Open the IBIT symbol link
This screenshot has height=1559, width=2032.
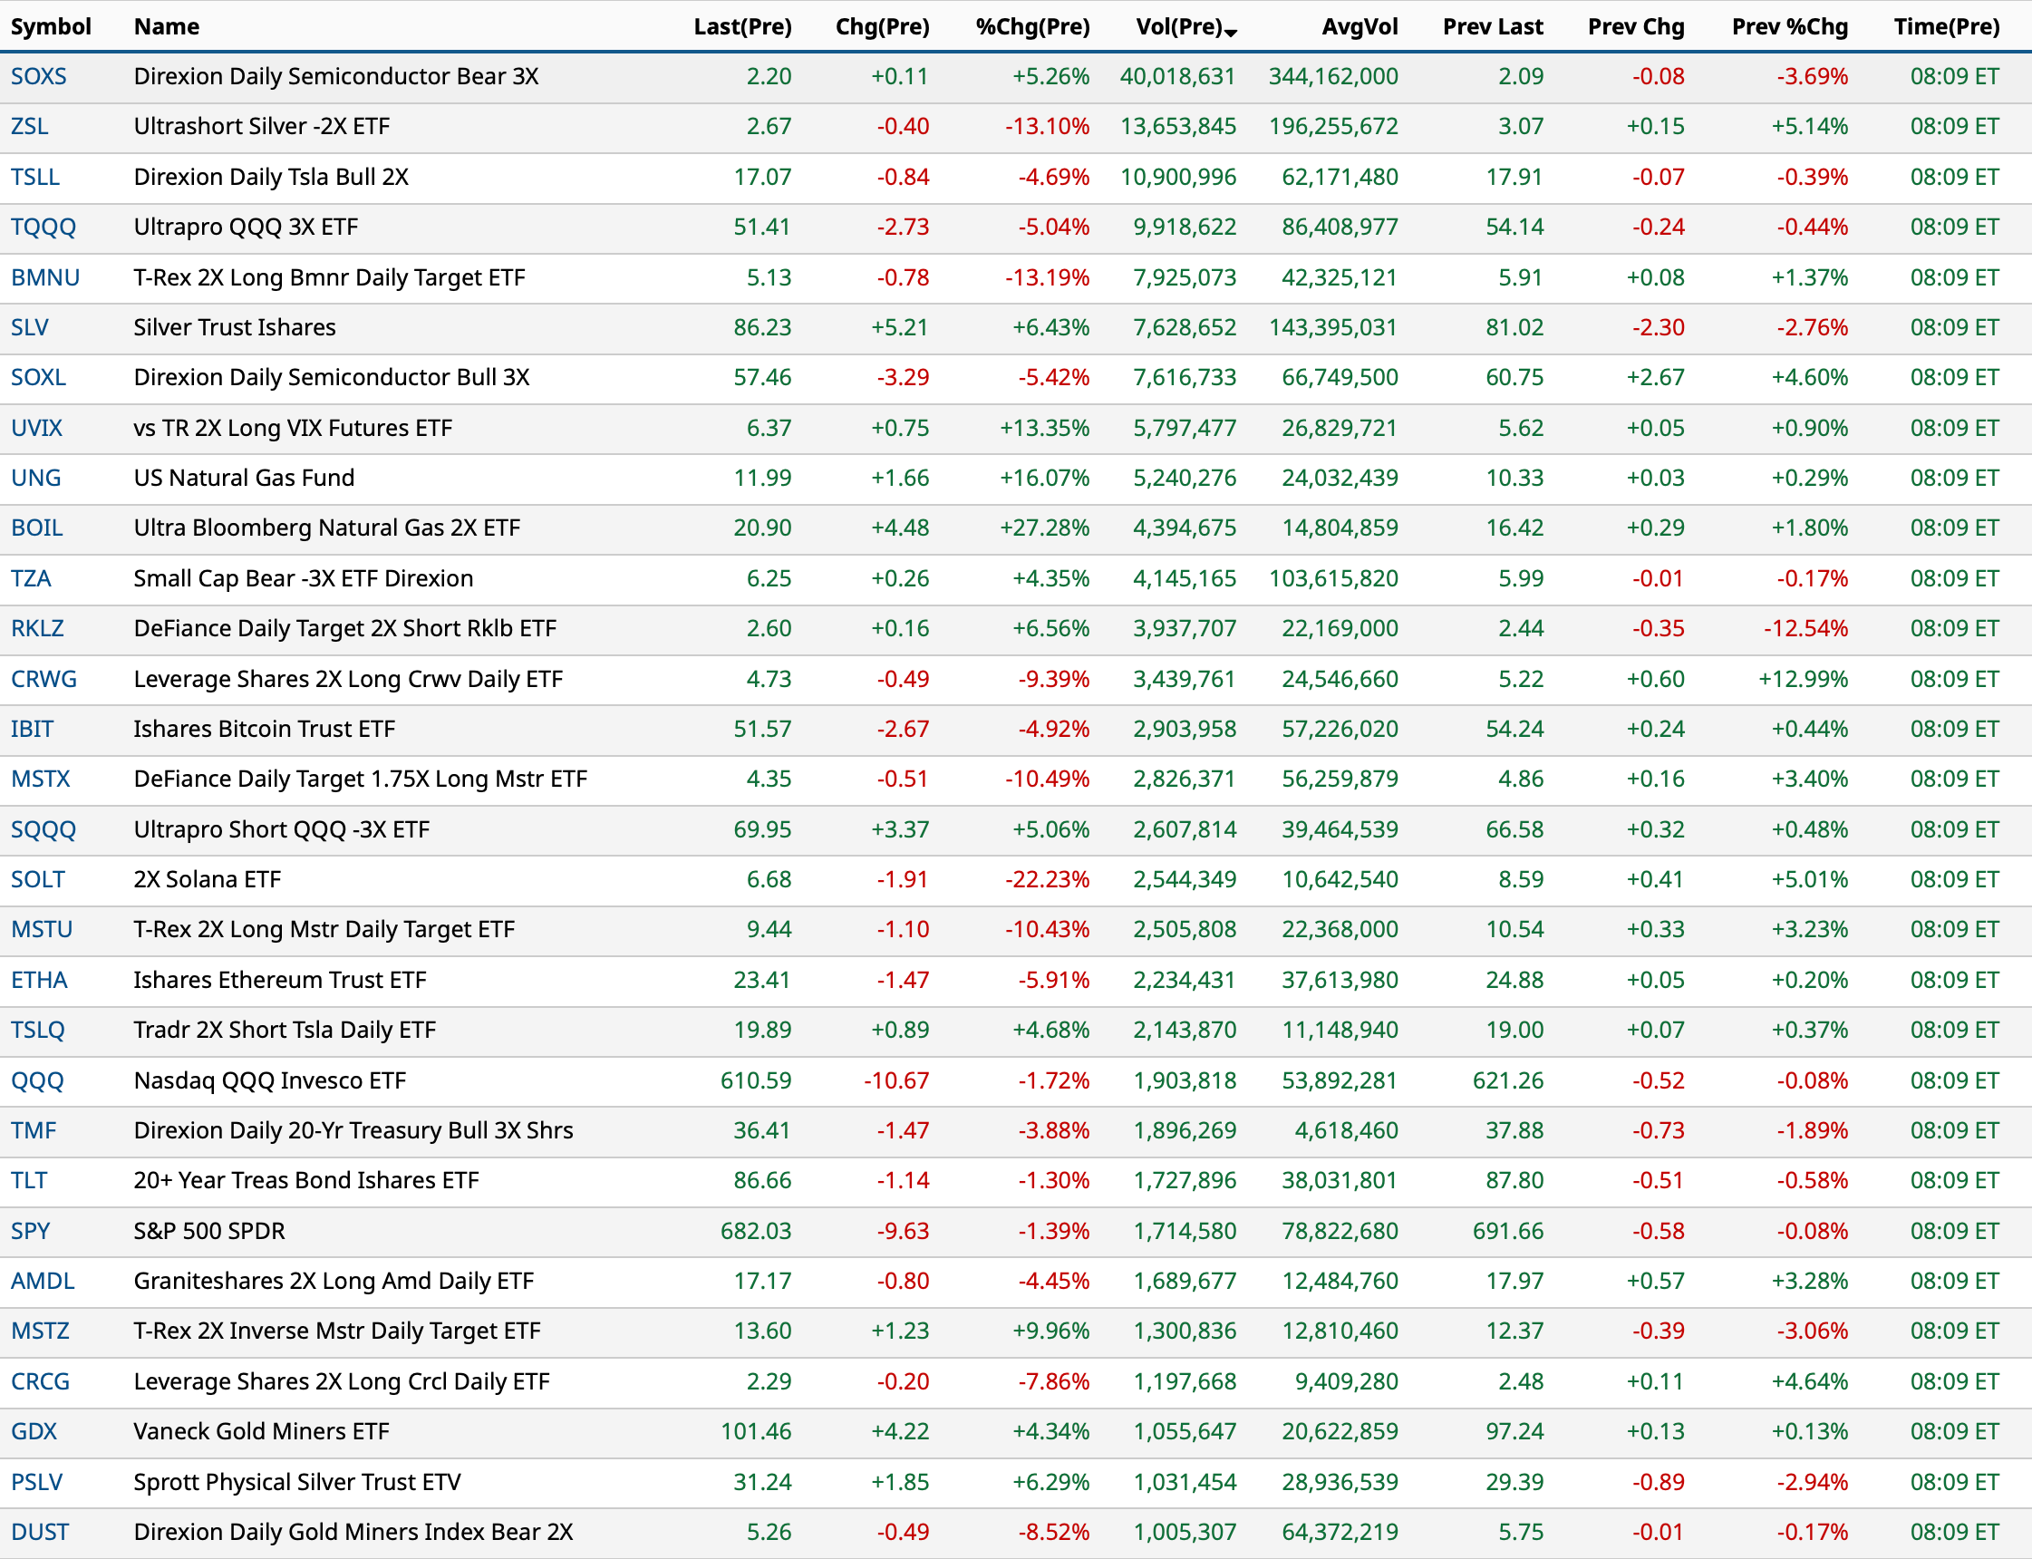pyautogui.click(x=32, y=729)
